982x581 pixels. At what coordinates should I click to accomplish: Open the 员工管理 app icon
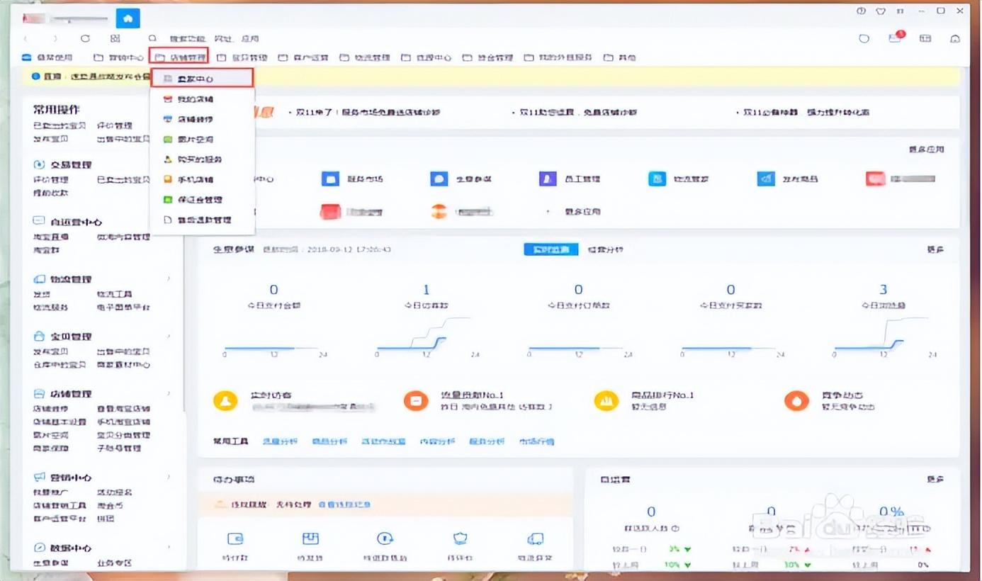(548, 179)
